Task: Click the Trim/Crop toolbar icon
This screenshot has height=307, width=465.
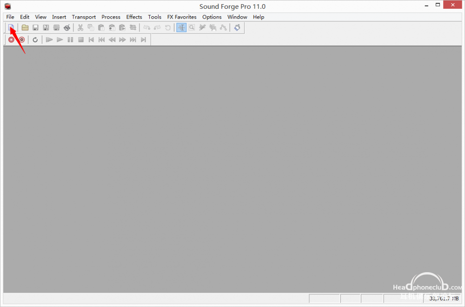Action: point(133,27)
